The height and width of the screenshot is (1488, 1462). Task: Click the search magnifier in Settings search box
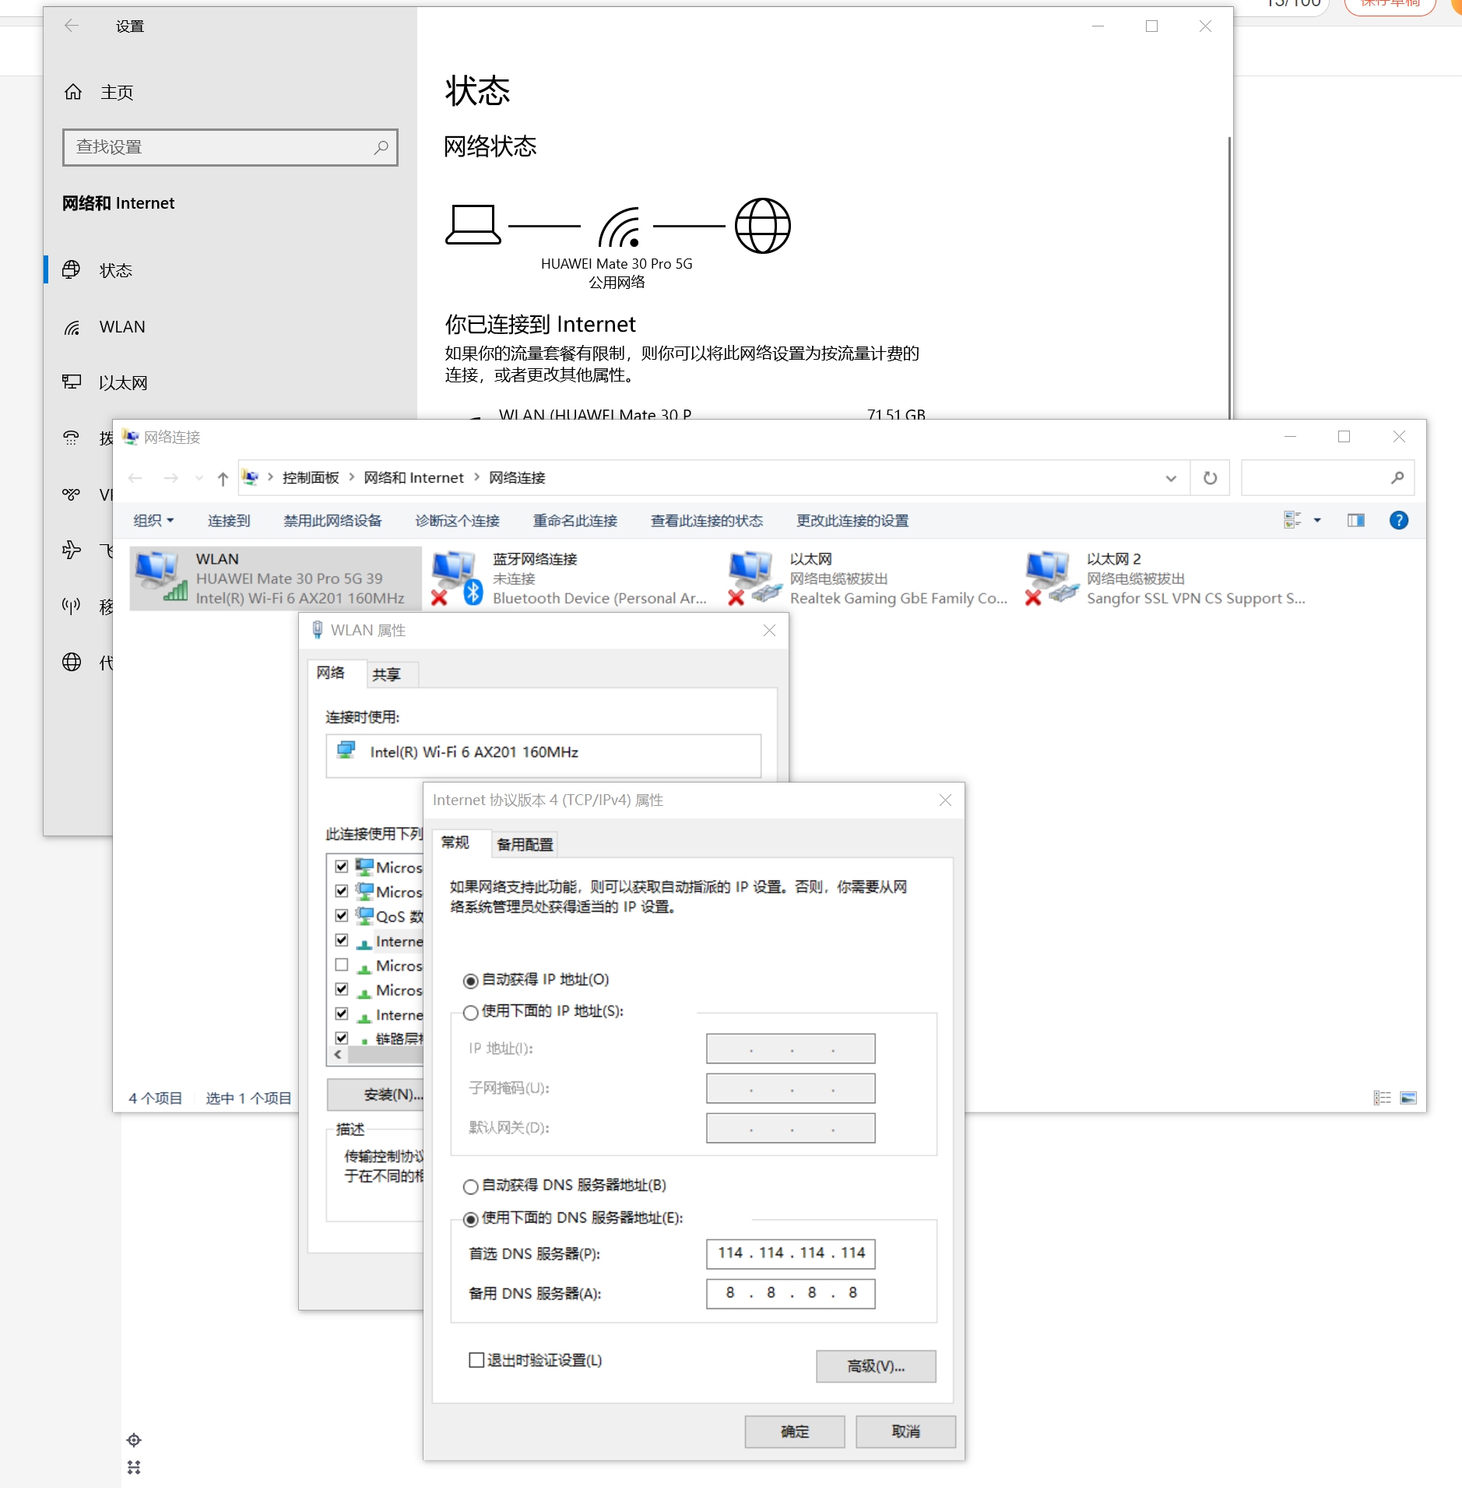click(x=381, y=147)
